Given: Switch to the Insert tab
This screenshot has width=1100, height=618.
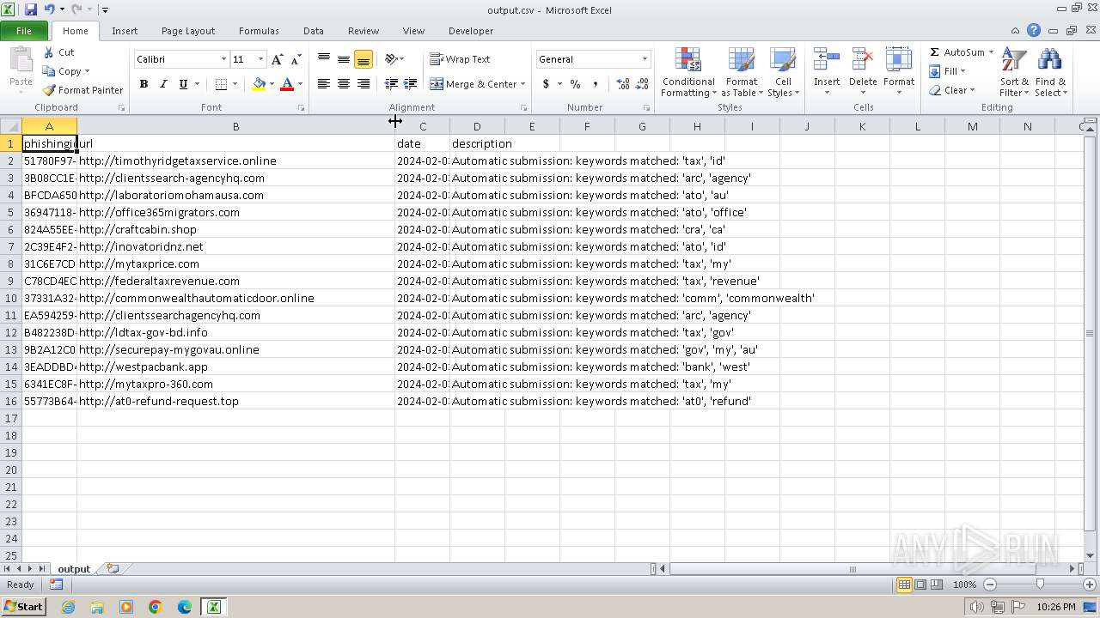Looking at the screenshot, I should coord(125,31).
